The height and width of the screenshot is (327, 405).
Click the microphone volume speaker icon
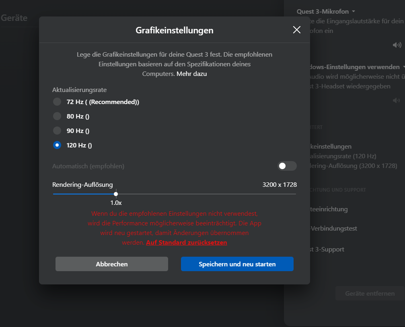click(397, 45)
